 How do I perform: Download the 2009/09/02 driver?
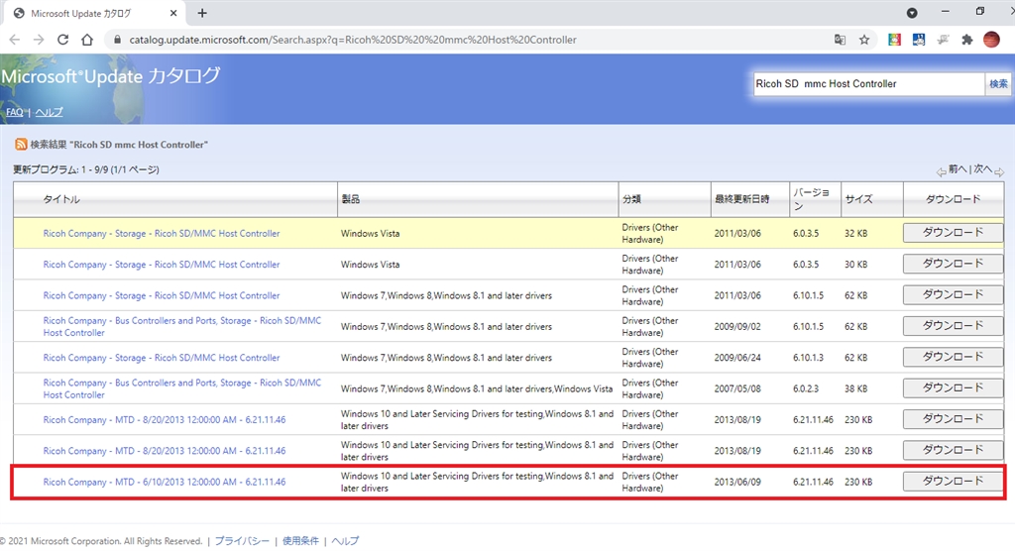[953, 326]
